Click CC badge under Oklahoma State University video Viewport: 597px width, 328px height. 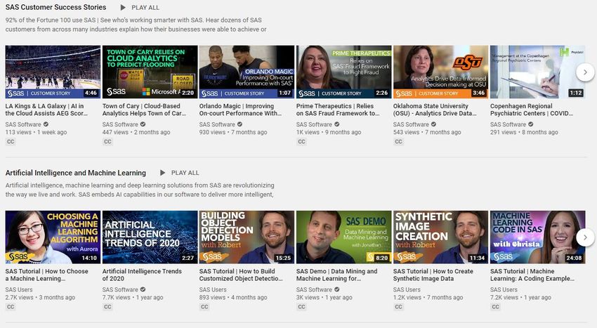398,142
